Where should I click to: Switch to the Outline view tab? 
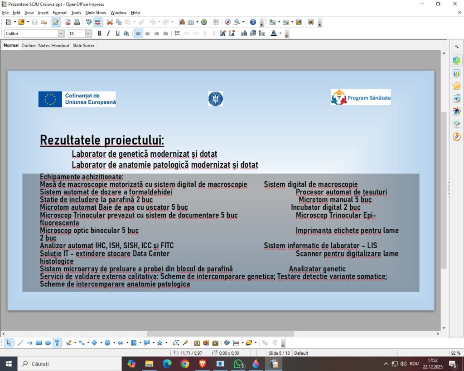[x=29, y=46]
